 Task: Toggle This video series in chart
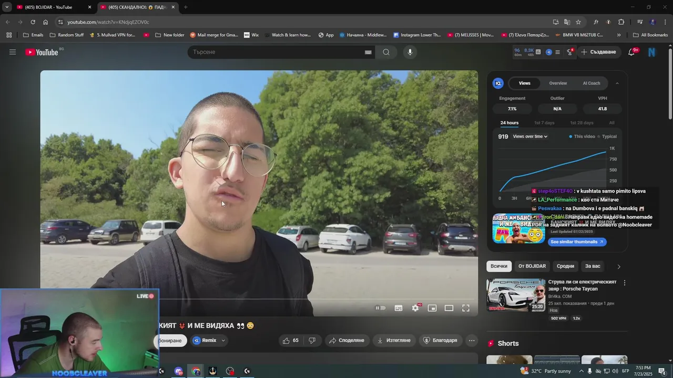pyautogui.click(x=582, y=136)
